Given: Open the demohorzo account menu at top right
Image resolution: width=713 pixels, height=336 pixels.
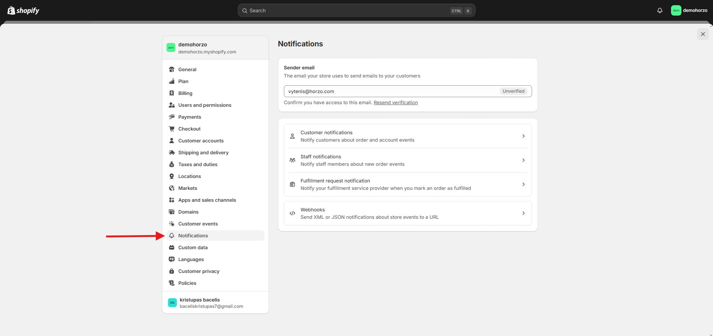Looking at the screenshot, I should (x=689, y=10).
